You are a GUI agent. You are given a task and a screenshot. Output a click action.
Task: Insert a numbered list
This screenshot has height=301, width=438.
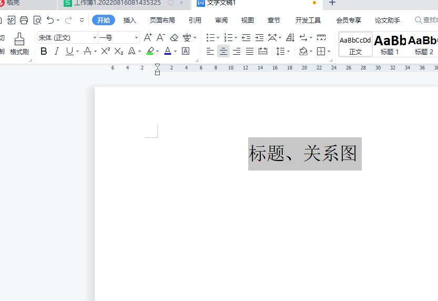[x=228, y=37]
